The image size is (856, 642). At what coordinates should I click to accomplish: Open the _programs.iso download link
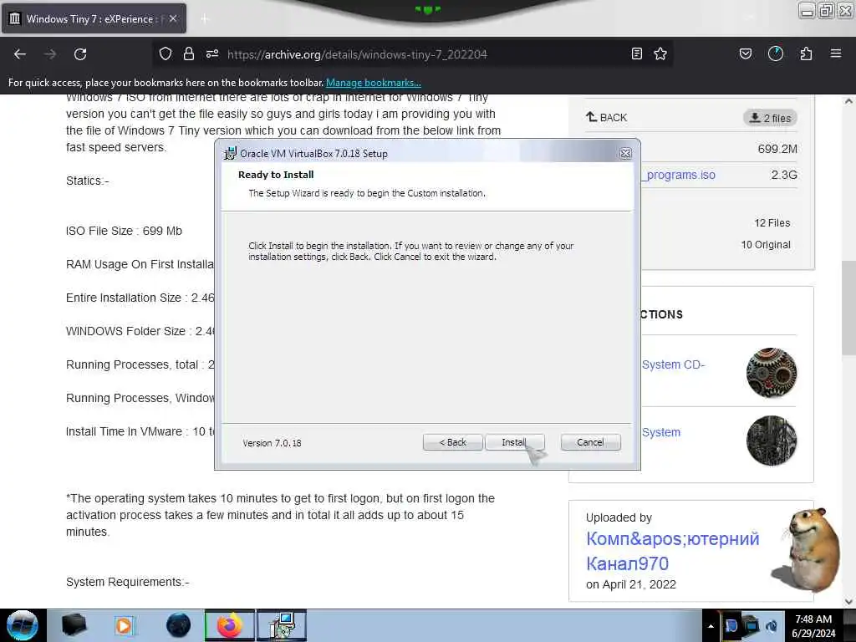pos(679,175)
